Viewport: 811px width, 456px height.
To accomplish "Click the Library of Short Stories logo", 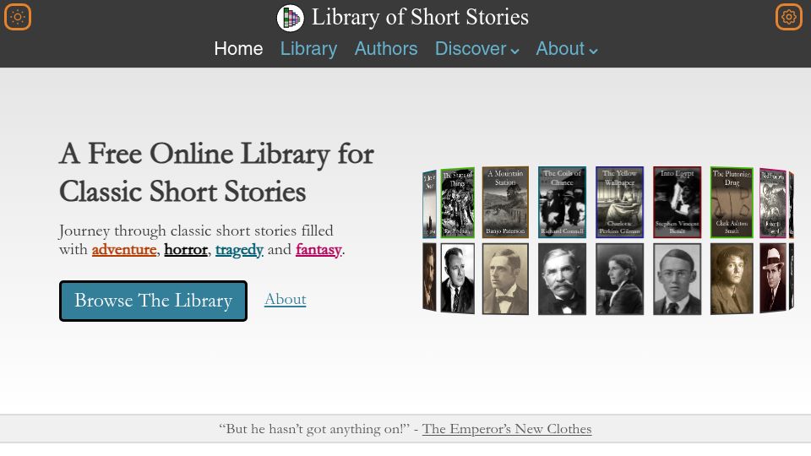I will click(x=290, y=18).
